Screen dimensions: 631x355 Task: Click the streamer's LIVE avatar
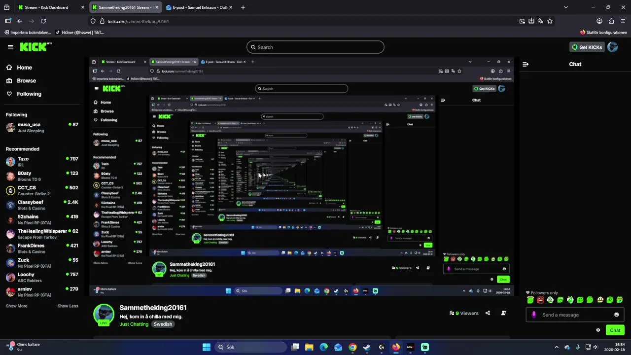(x=104, y=314)
